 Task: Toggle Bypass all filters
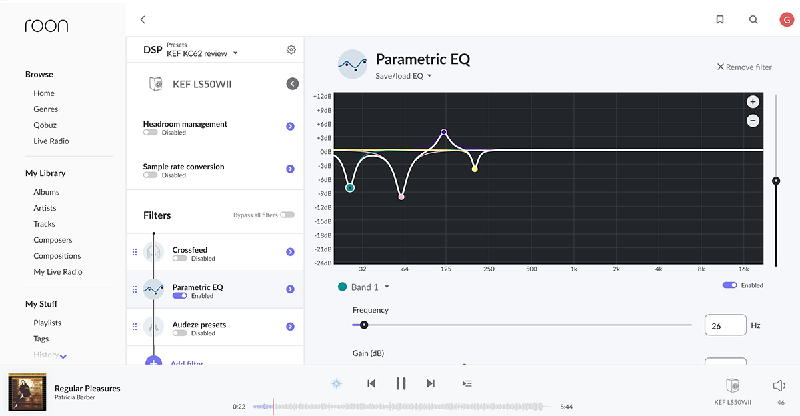click(287, 215)
